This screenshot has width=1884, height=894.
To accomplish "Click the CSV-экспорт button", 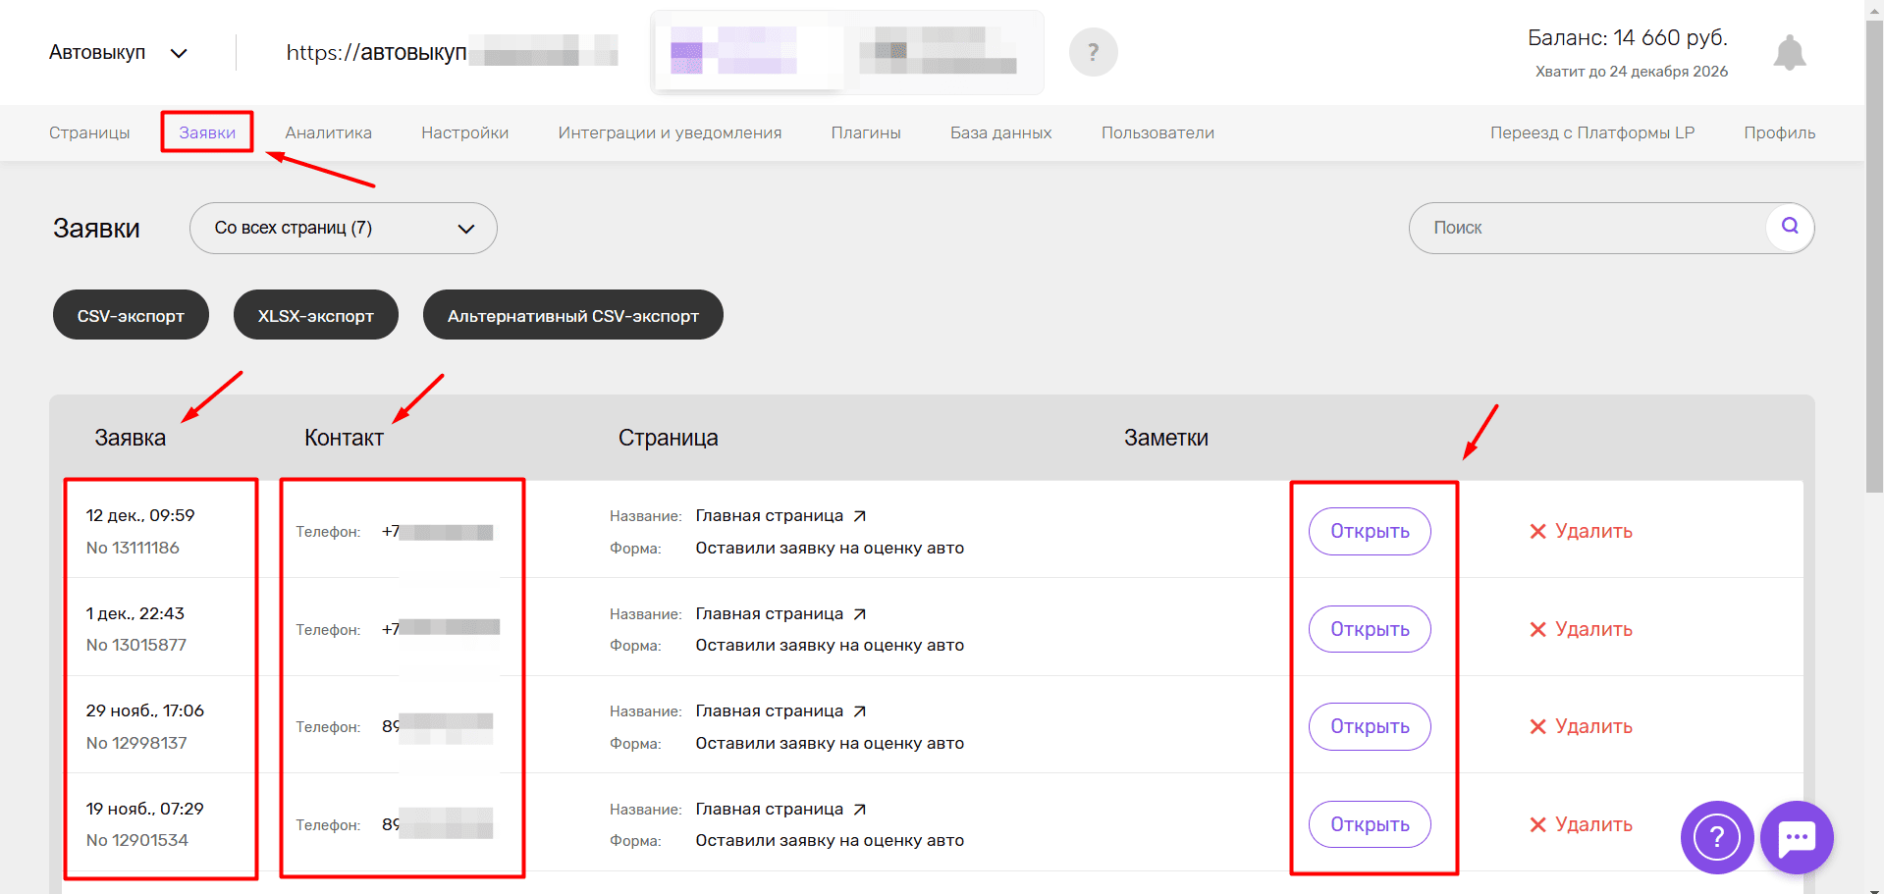I will click(131, 315).
